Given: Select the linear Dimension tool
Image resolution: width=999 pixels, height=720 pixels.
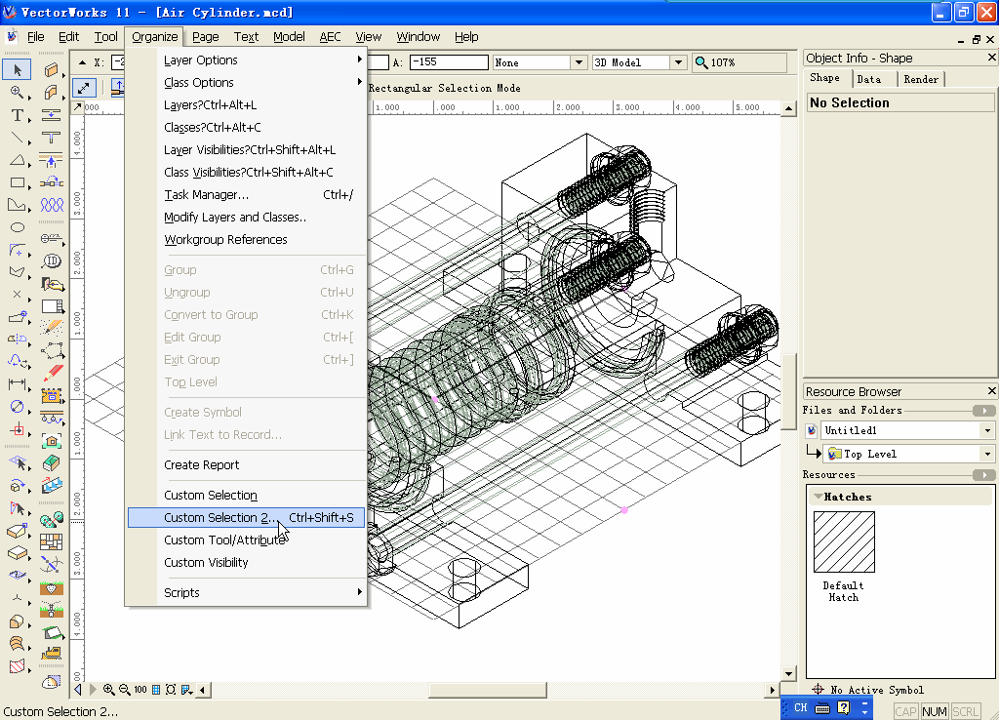Looking at the screenshot, I should point(18,384).
